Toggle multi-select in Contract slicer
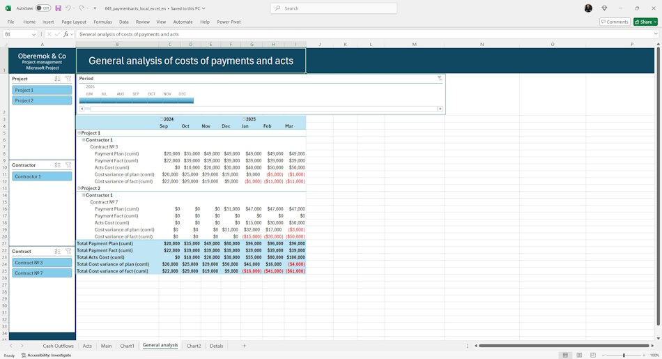 (57, 251)
